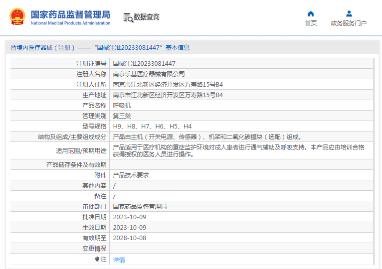This screenshot has width=382, height=269.
Task: Click the 数据查询 magnifier document icon
Action: click(128, 17)
